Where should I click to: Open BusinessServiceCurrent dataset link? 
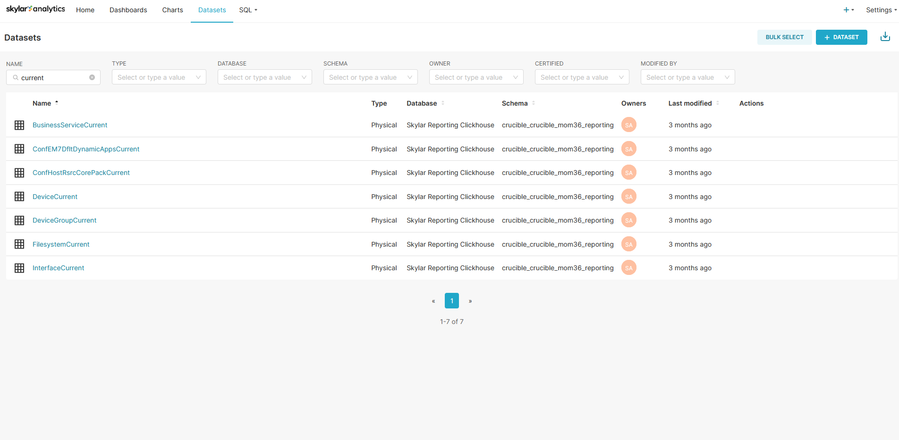coord(70,125)
